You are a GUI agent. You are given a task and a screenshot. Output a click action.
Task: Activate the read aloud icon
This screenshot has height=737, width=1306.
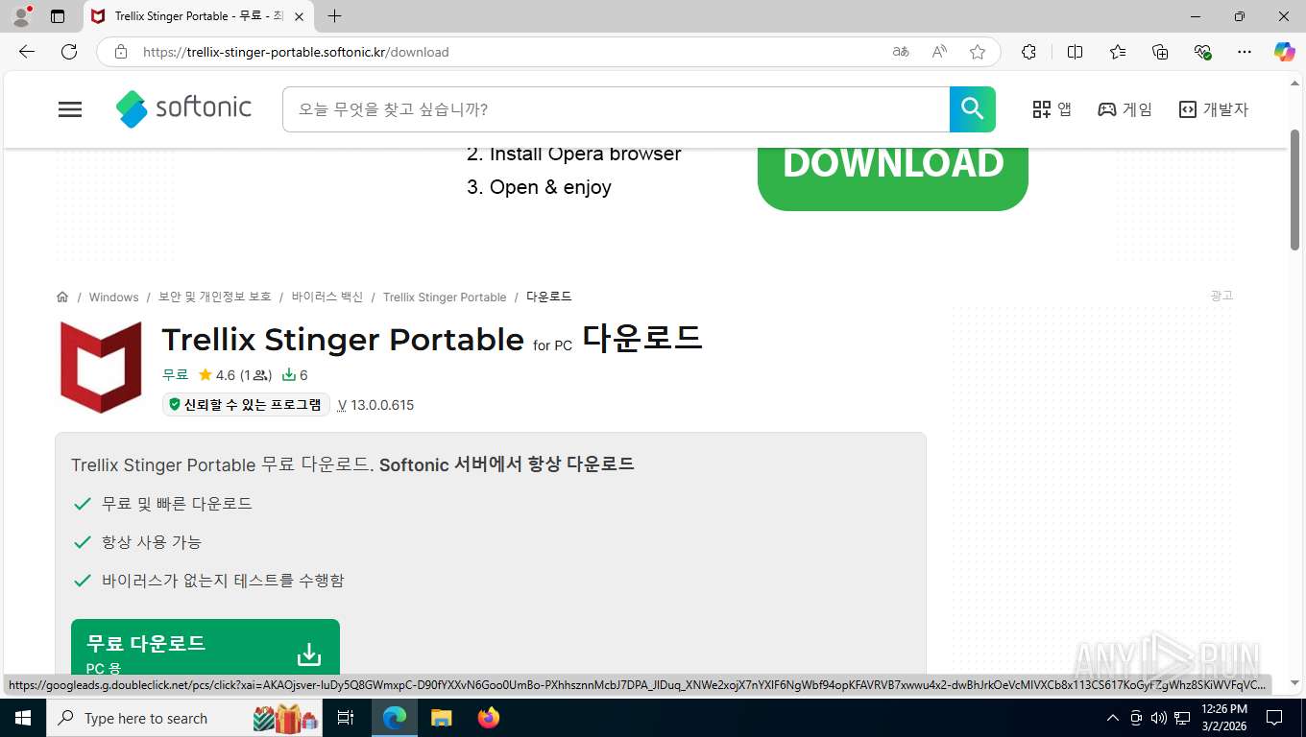[x=939, y=52]
